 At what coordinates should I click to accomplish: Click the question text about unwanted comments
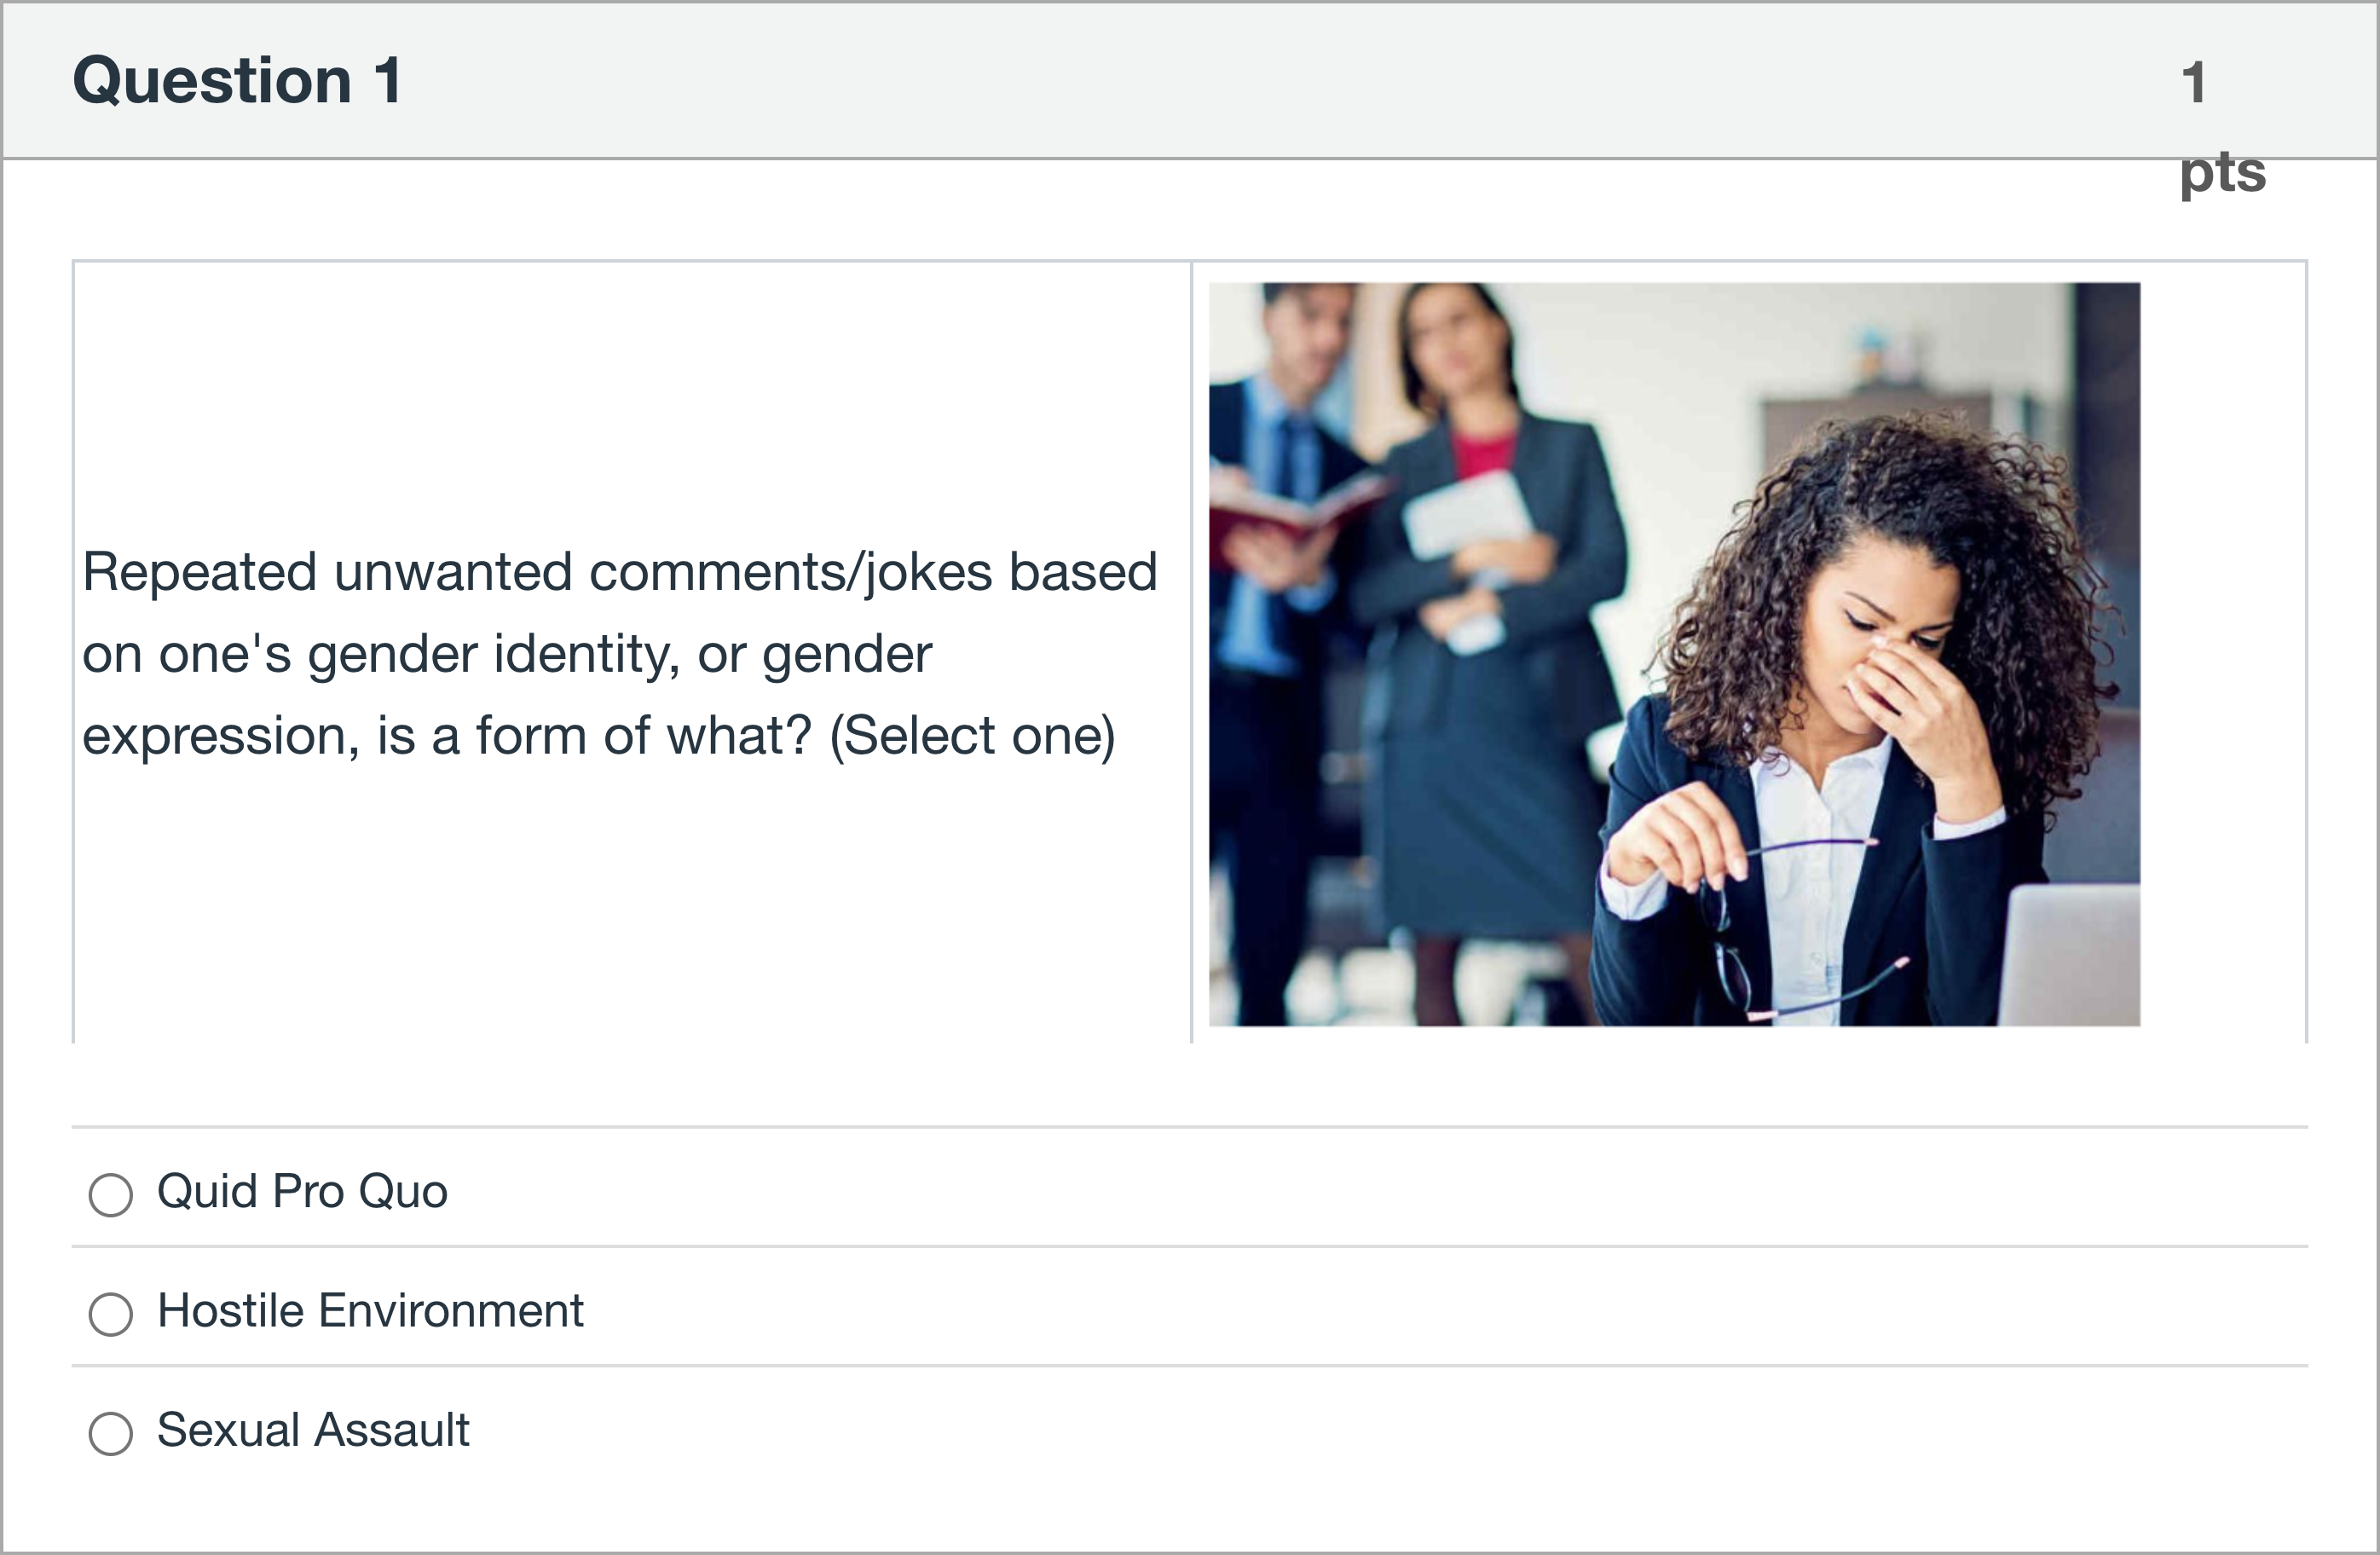pyautogui.click(x=619, y=653)
